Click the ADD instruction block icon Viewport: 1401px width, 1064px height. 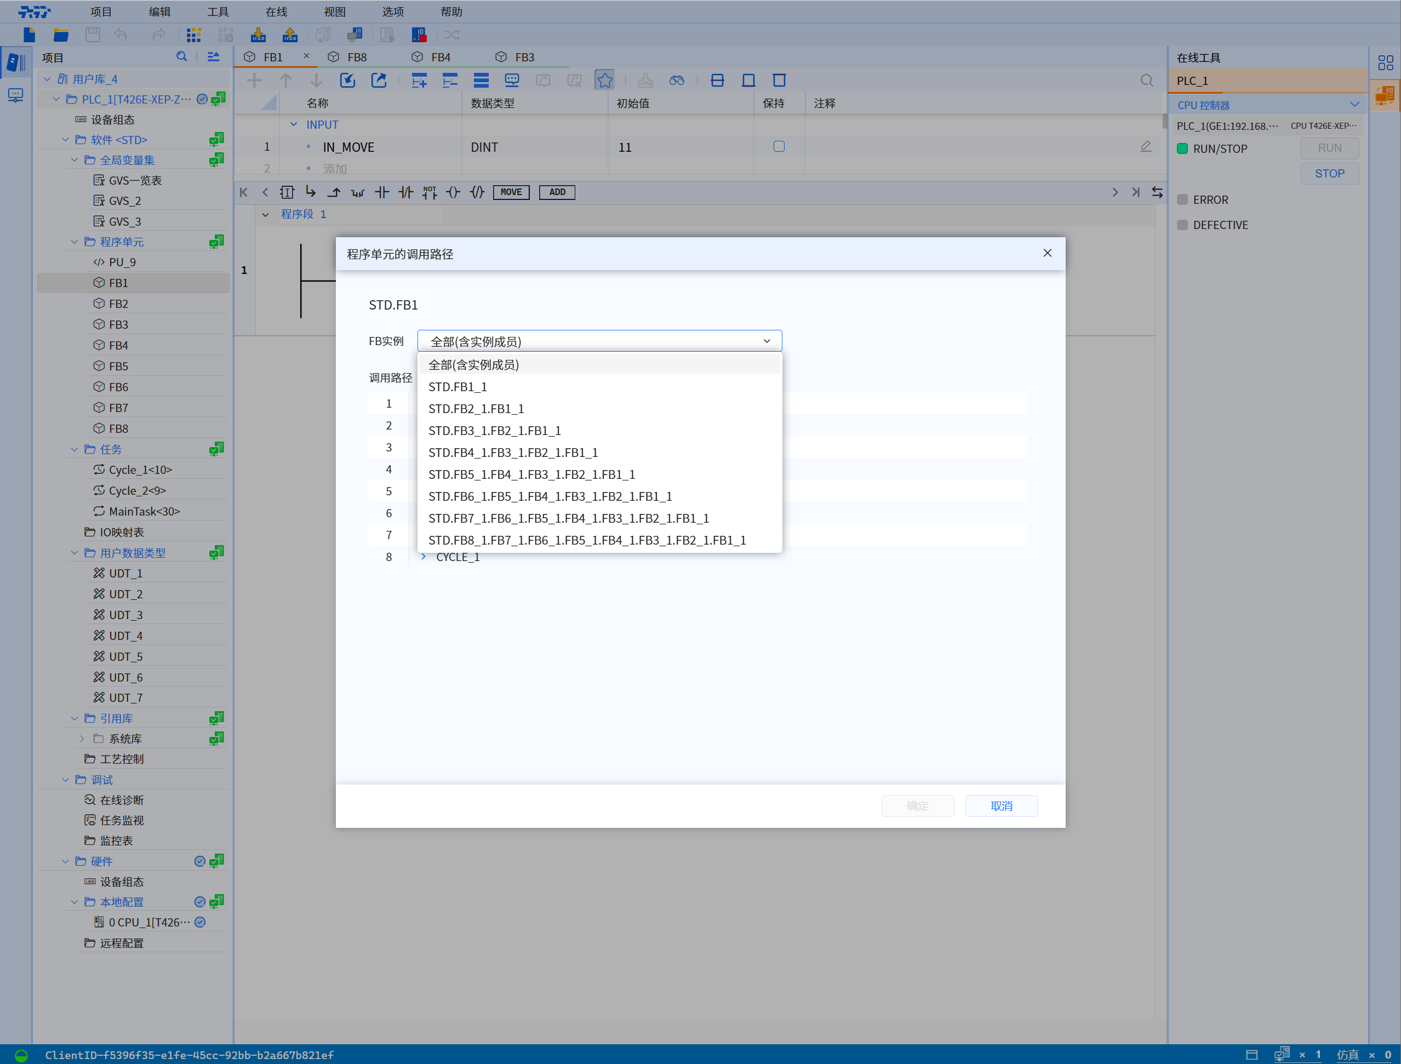click(x=557, y=192)
